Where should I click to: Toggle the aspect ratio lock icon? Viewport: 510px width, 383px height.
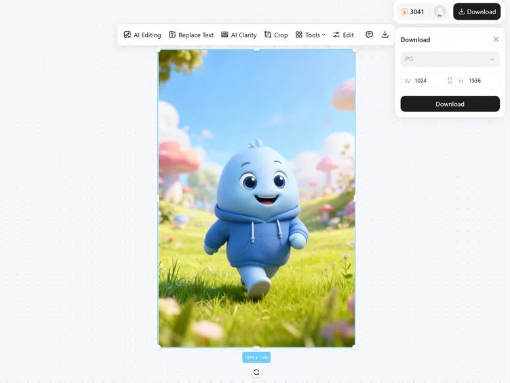(x=450, y=81)
